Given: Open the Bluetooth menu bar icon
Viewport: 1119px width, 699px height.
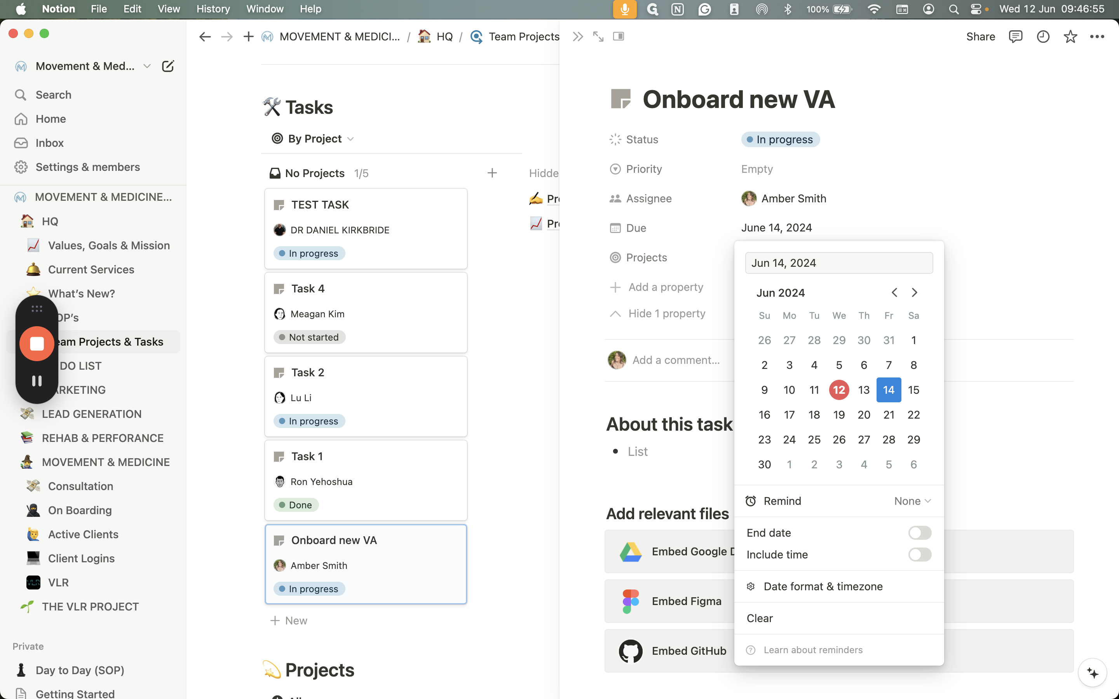Looking at the screenshot, I should (788, 9).
